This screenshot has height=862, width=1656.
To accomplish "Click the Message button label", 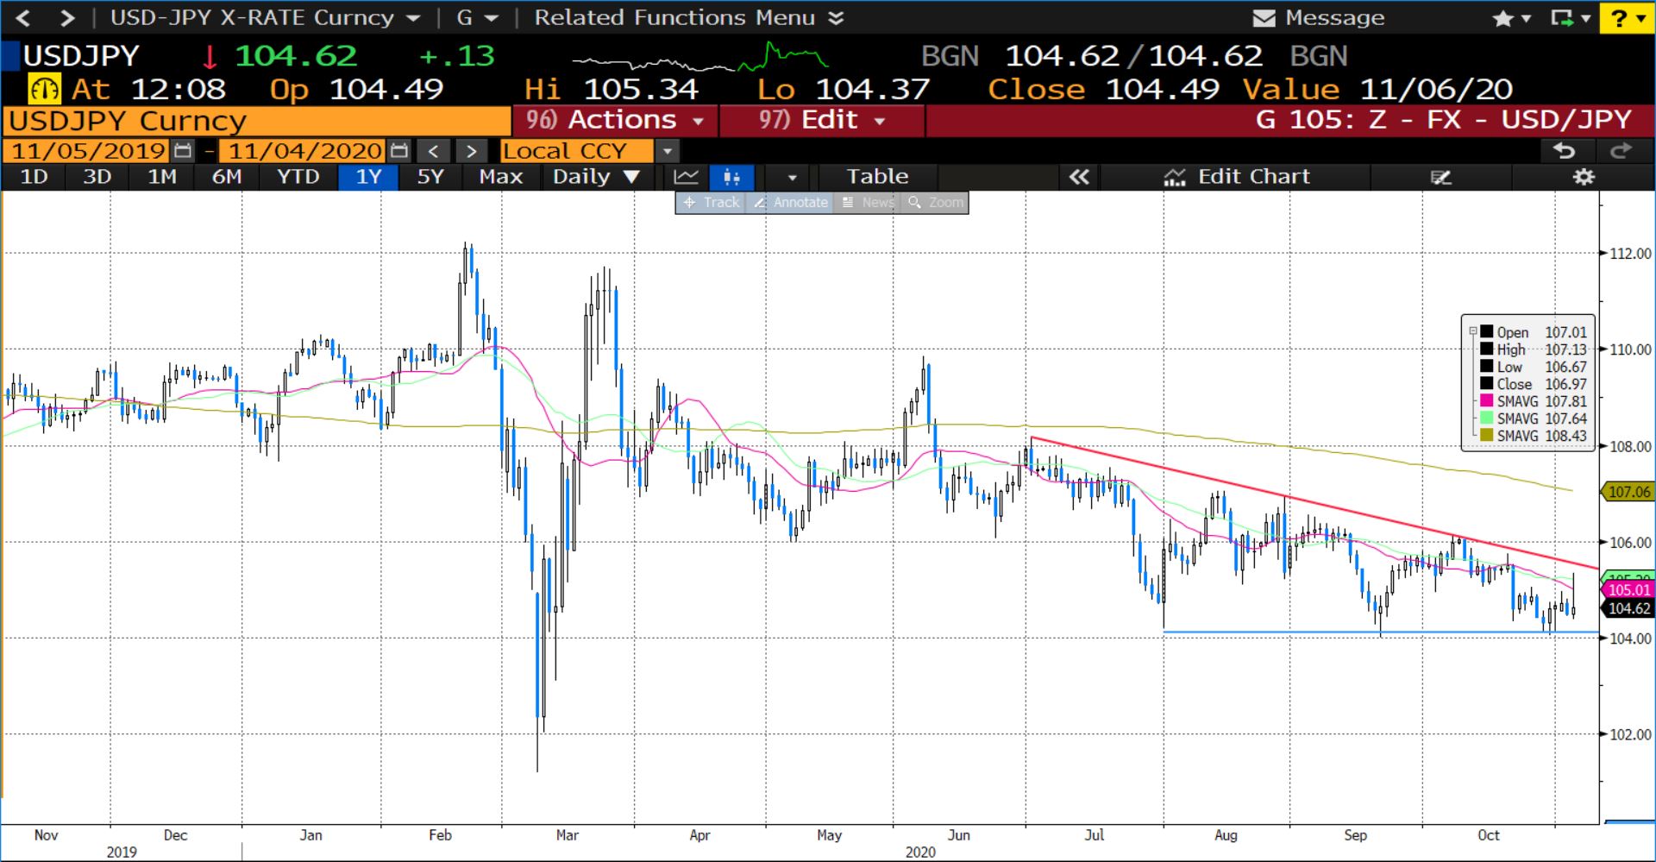I will (x=1334, y=18).
